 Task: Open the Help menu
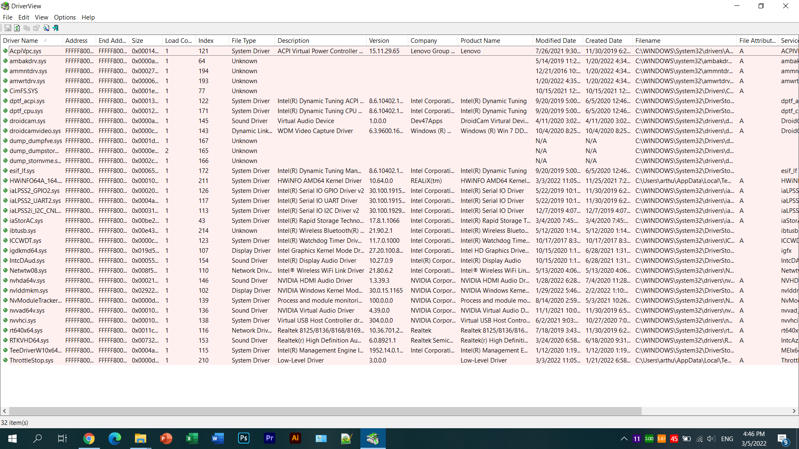[88, 17]
